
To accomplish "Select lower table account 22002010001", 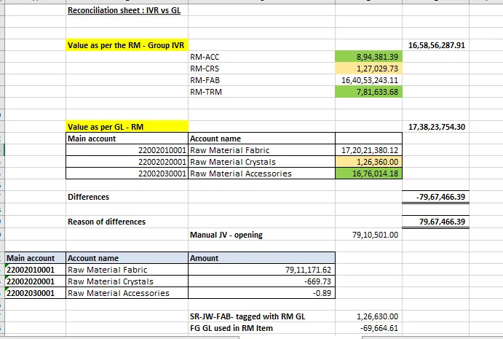I will pos(35,270).
